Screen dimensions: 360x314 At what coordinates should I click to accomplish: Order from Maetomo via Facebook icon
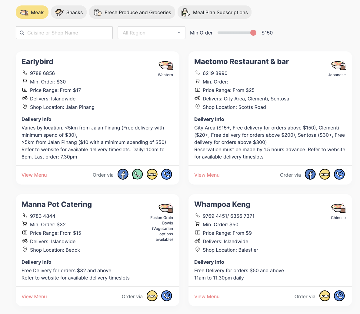click(310, 174)
